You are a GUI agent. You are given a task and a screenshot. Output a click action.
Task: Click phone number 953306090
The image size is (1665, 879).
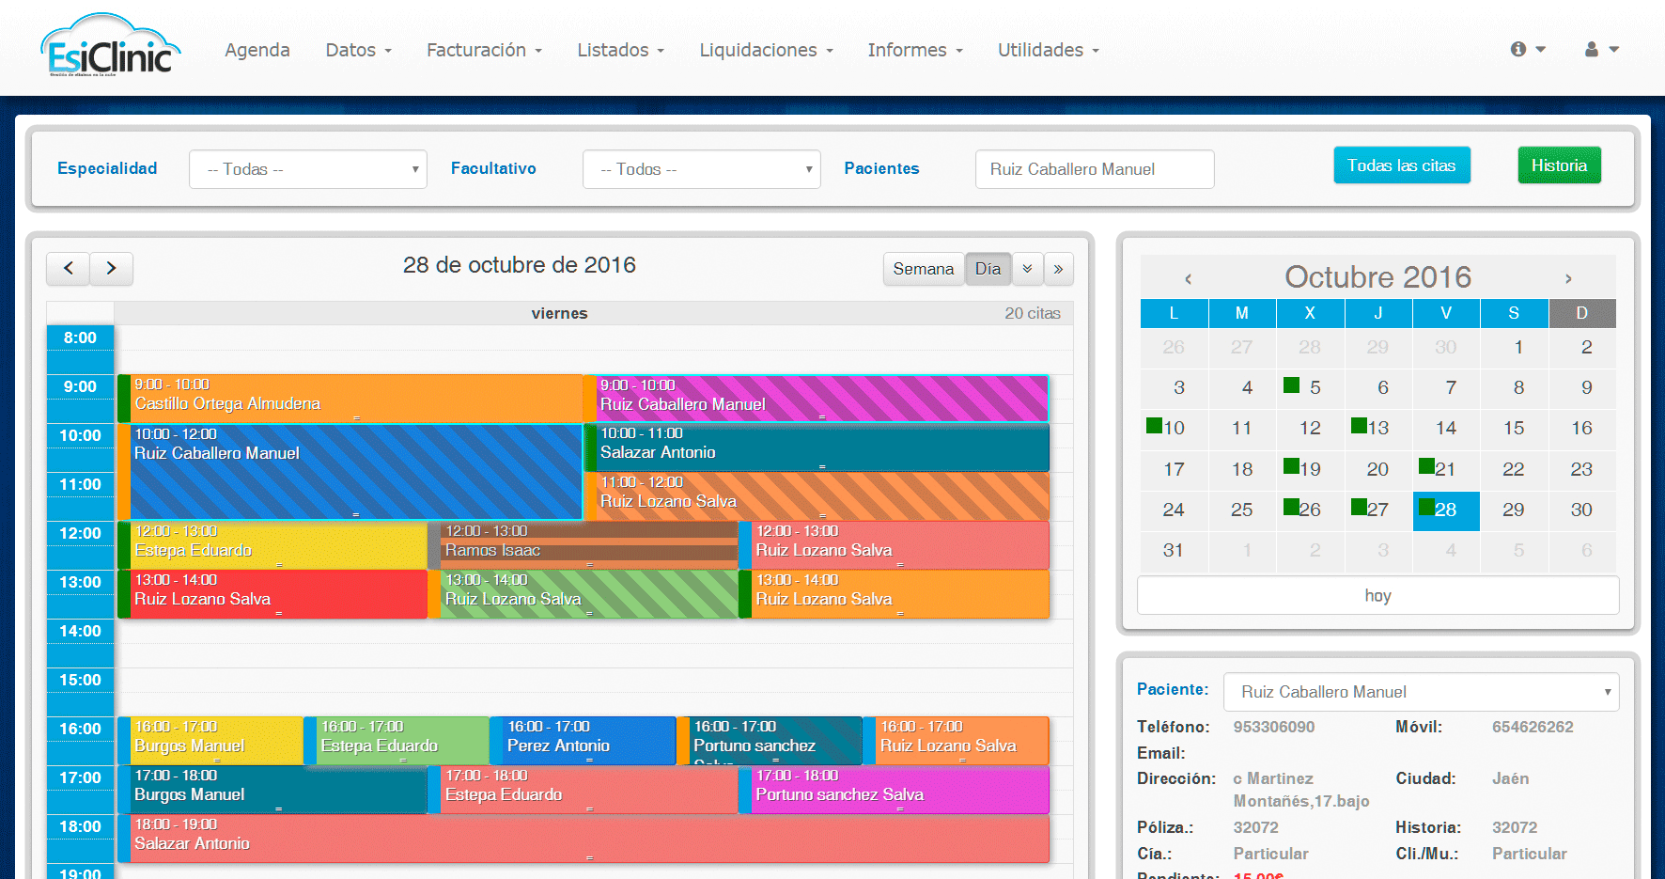[x=1274, y=728]
